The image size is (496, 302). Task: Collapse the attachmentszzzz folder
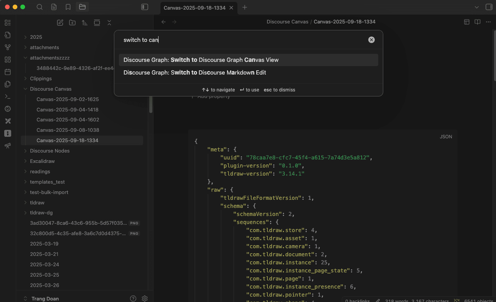25,58
